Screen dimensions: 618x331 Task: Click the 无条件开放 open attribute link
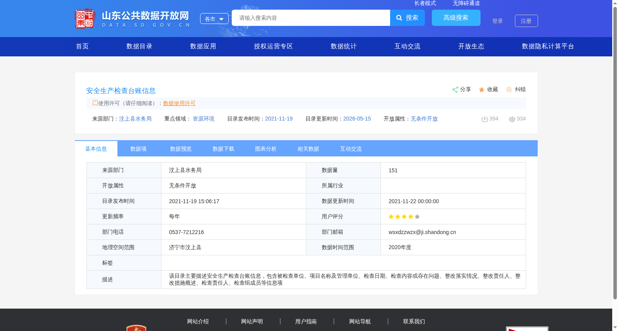424,119
